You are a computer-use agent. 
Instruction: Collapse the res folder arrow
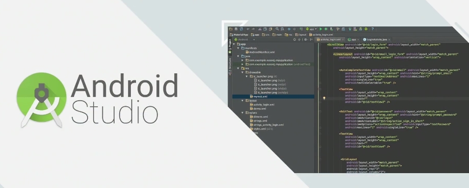[238, 68]
